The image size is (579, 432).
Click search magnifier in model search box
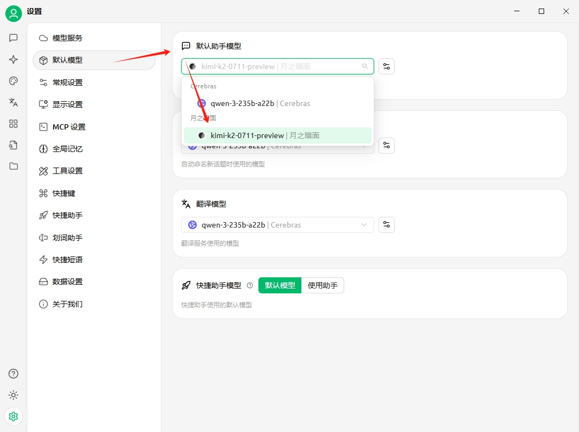pos(365,66)
